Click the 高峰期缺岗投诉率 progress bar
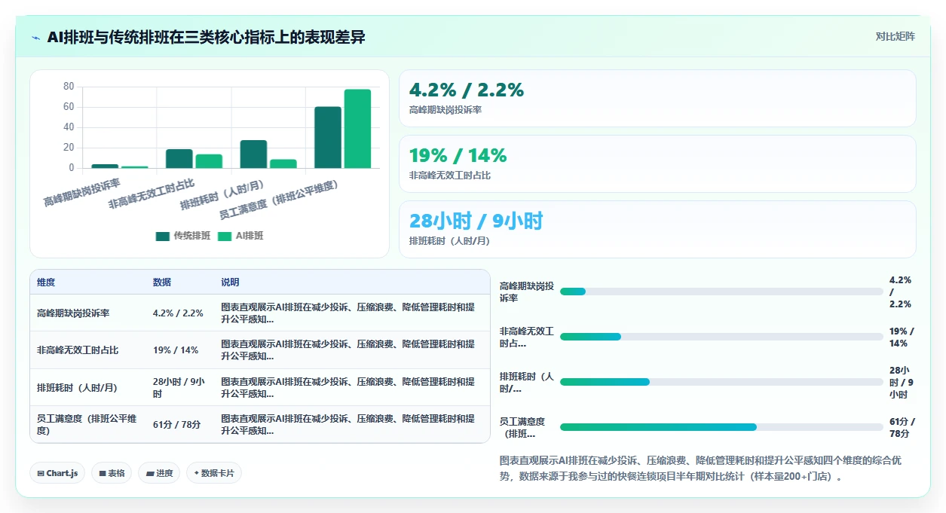 pos(721,292)
